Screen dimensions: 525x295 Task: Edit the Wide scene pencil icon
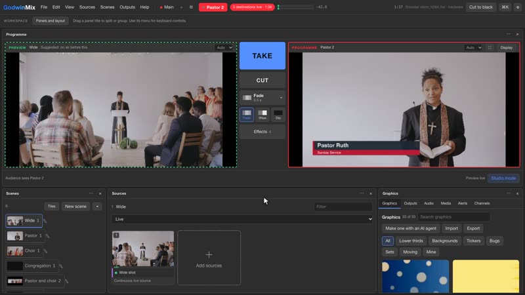point(45,221)
